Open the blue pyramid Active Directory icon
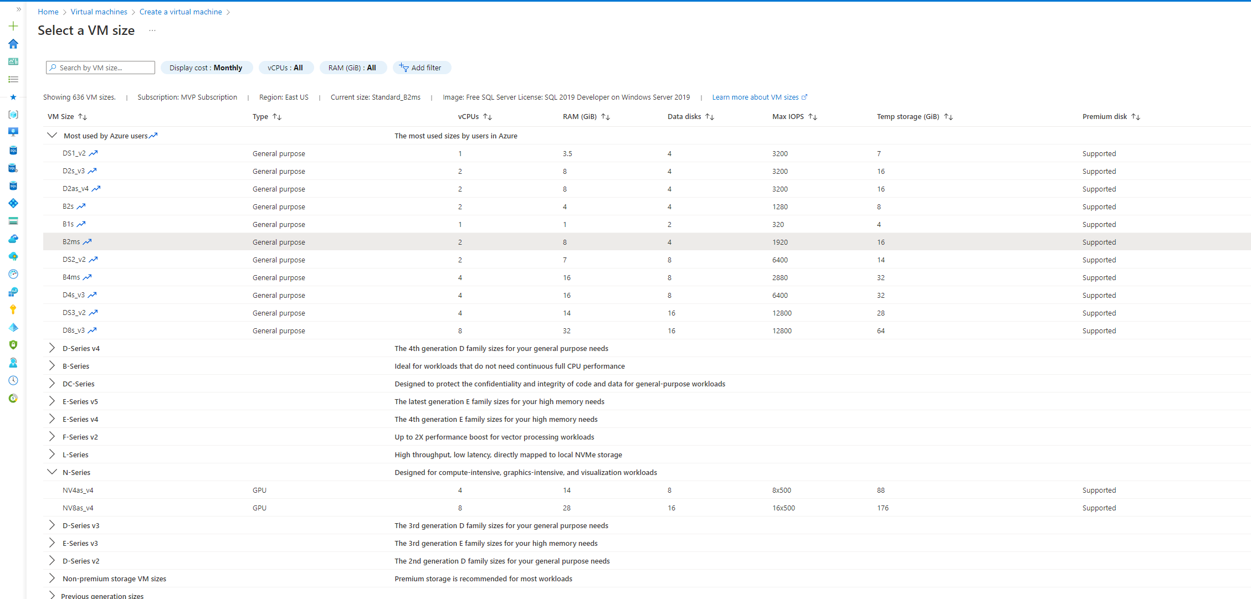Viewport: 1251px width, 599px height. [13, 327]
